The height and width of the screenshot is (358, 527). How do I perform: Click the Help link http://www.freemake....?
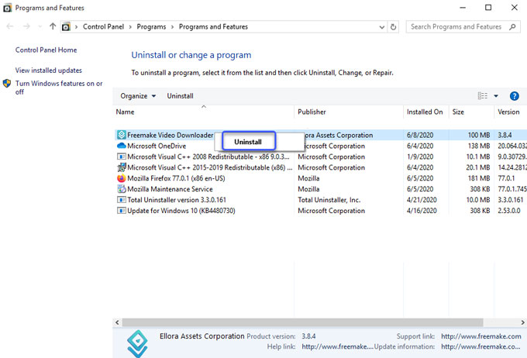337,346
